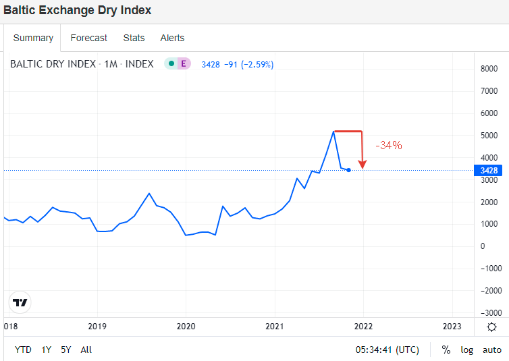Click the Baltic Exchange Dry Index heading
This screenshot has width=509, height=361.
pos(77,10)
